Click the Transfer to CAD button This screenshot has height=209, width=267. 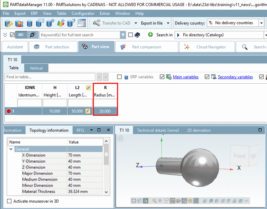tap(112, 23)
